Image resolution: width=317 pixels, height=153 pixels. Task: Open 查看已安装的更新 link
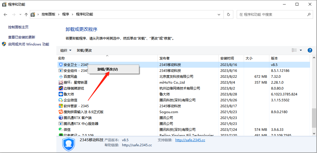pos(22,37)
